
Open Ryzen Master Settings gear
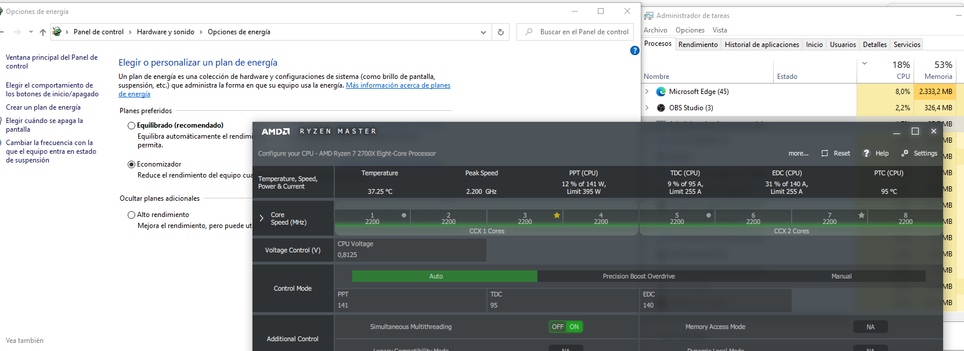coord(905,153)
